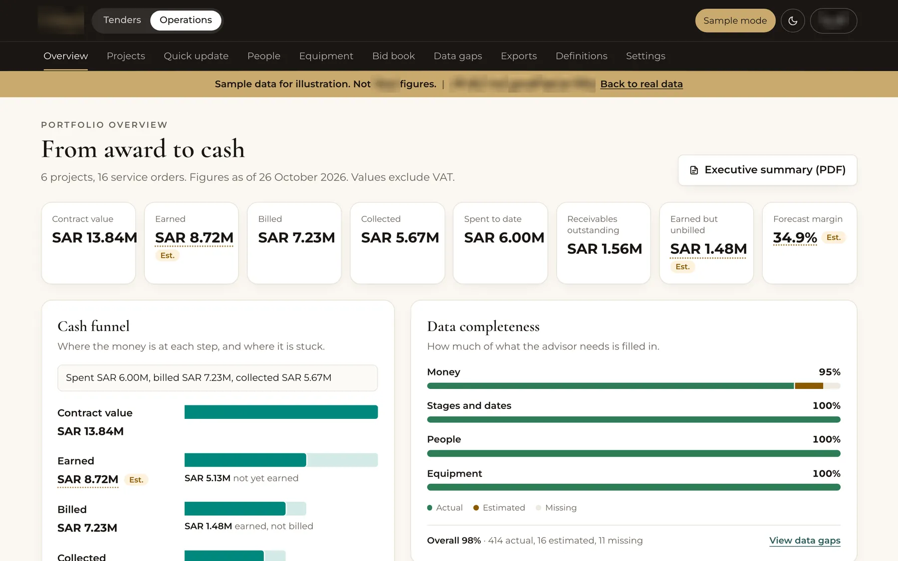Click the Earned but unbilled SAR 1.48M value

pos(708,249)
